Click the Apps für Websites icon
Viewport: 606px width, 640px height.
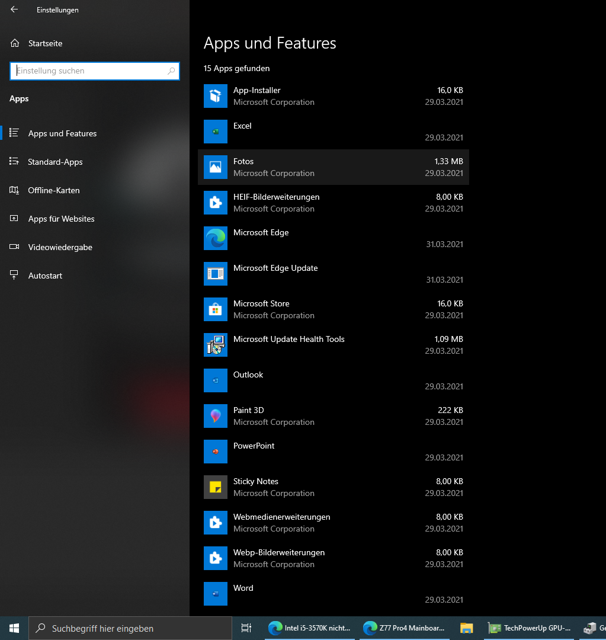click(x=14, y=218)
